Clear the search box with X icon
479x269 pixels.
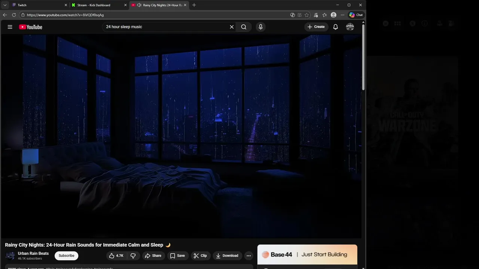[x=232, y=27]
